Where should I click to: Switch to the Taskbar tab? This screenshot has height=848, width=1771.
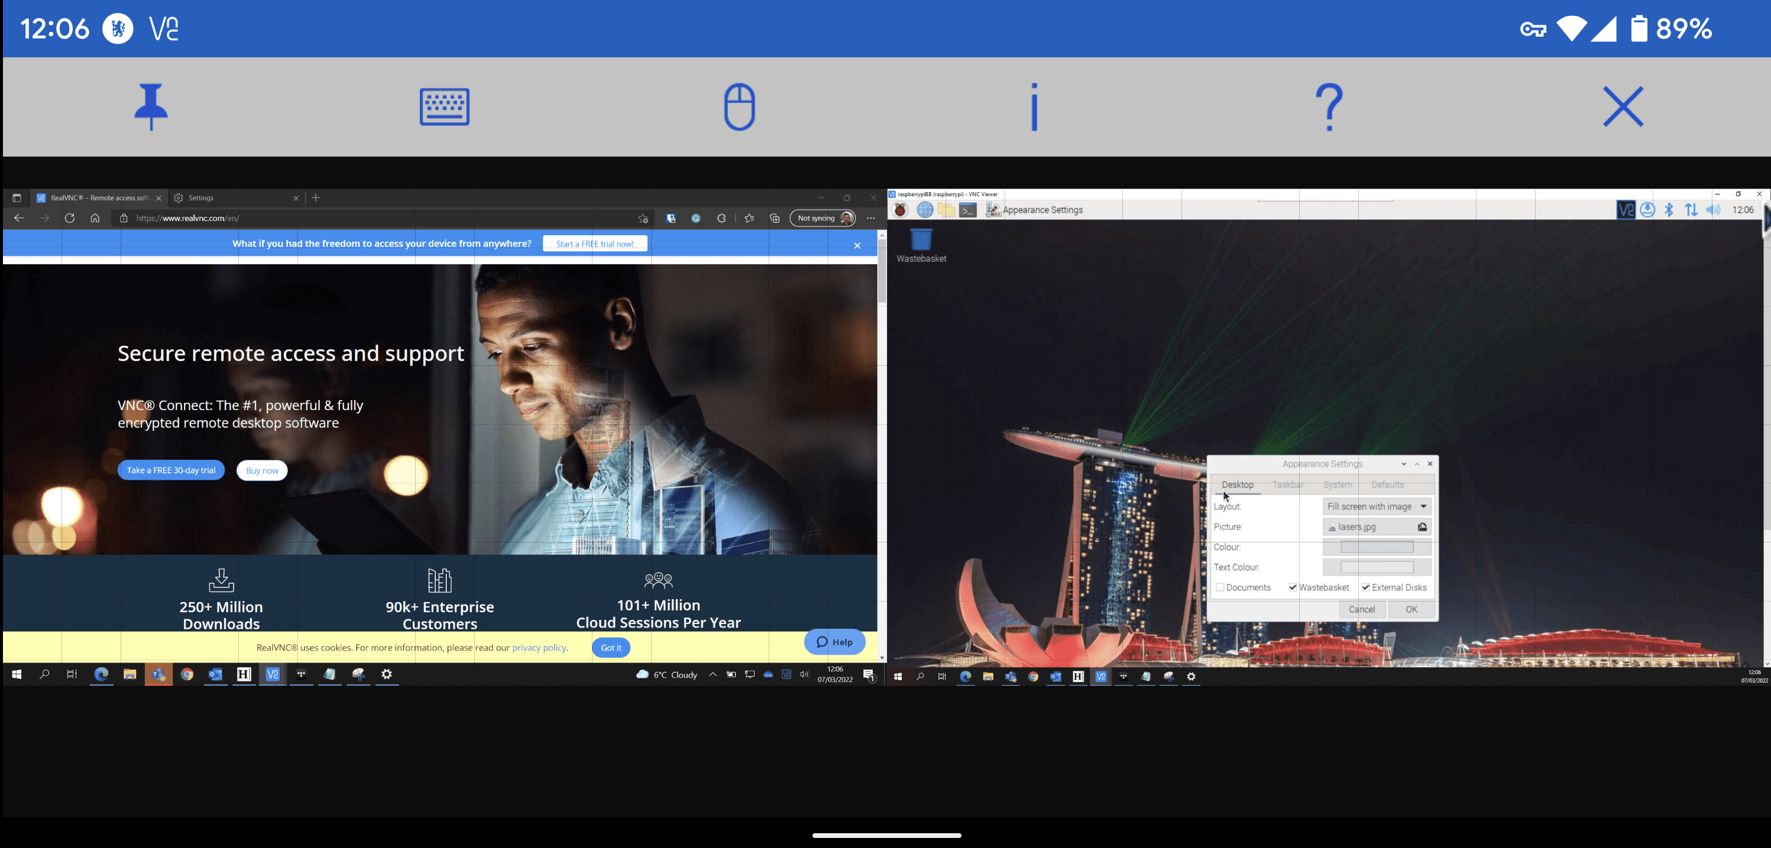(x=1288, y=485)
